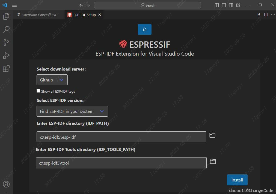
Task: Click the B icon in editor toolbar
Action: (x=259, y=15)
